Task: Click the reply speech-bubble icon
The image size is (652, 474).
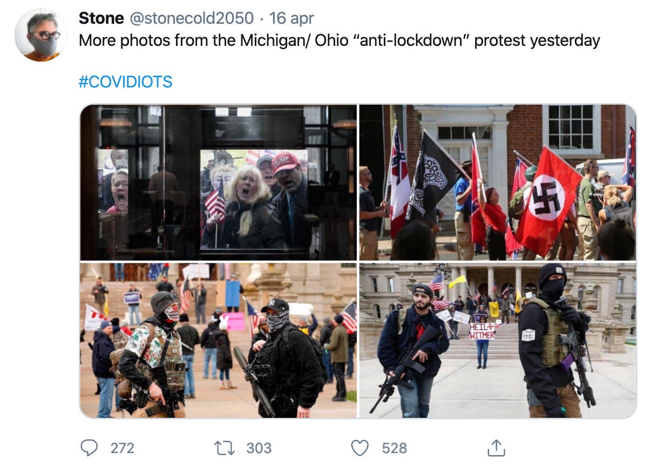Action: [89, 448]
